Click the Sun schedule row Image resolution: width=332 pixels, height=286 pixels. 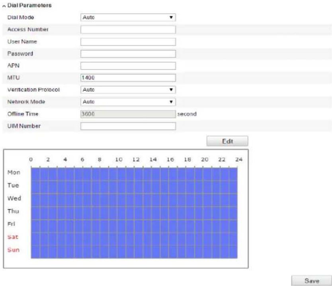click(x=134, y=252)
